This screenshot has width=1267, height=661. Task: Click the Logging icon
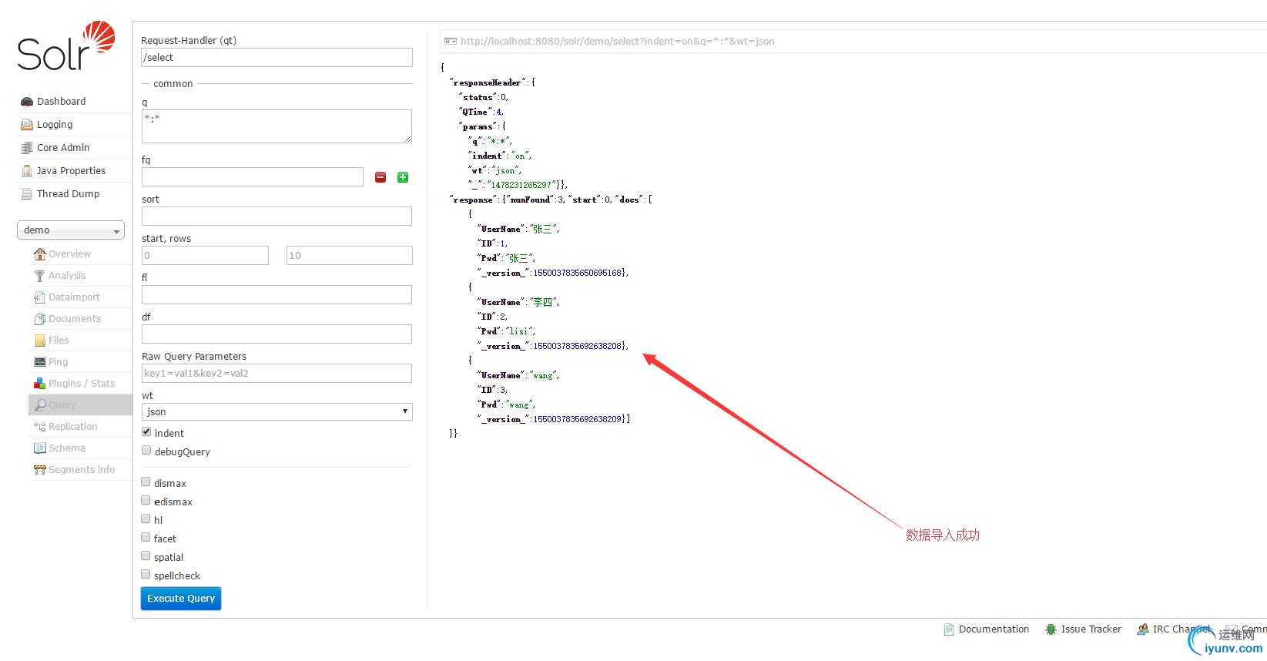[27, 125]
